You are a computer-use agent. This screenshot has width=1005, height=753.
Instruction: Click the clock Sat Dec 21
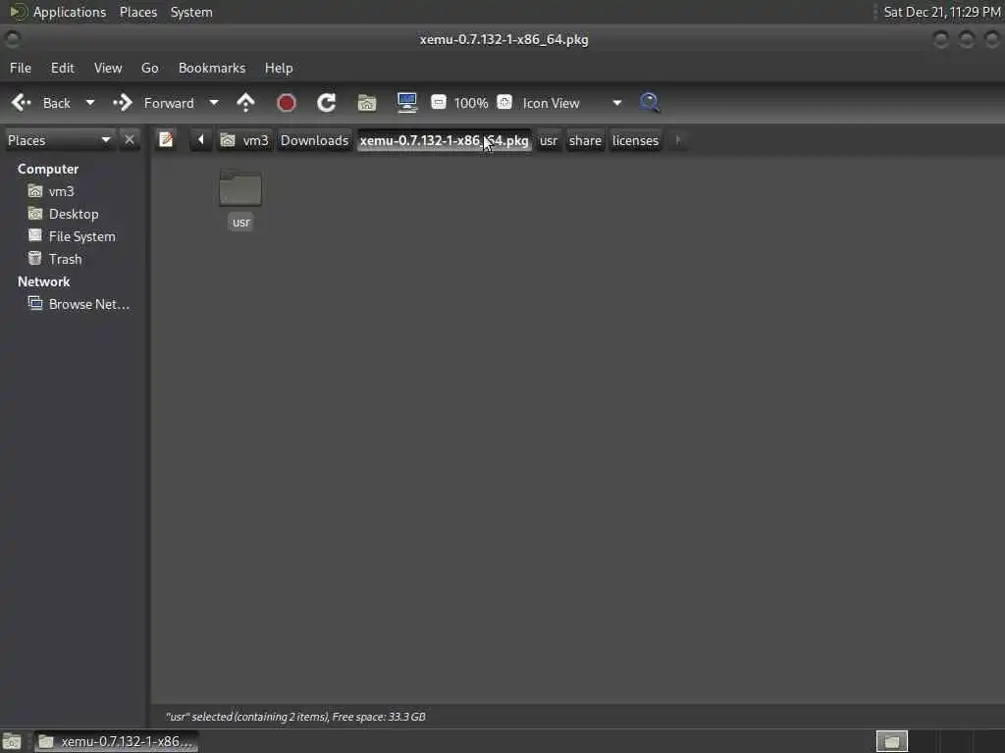tap(941, 12)
